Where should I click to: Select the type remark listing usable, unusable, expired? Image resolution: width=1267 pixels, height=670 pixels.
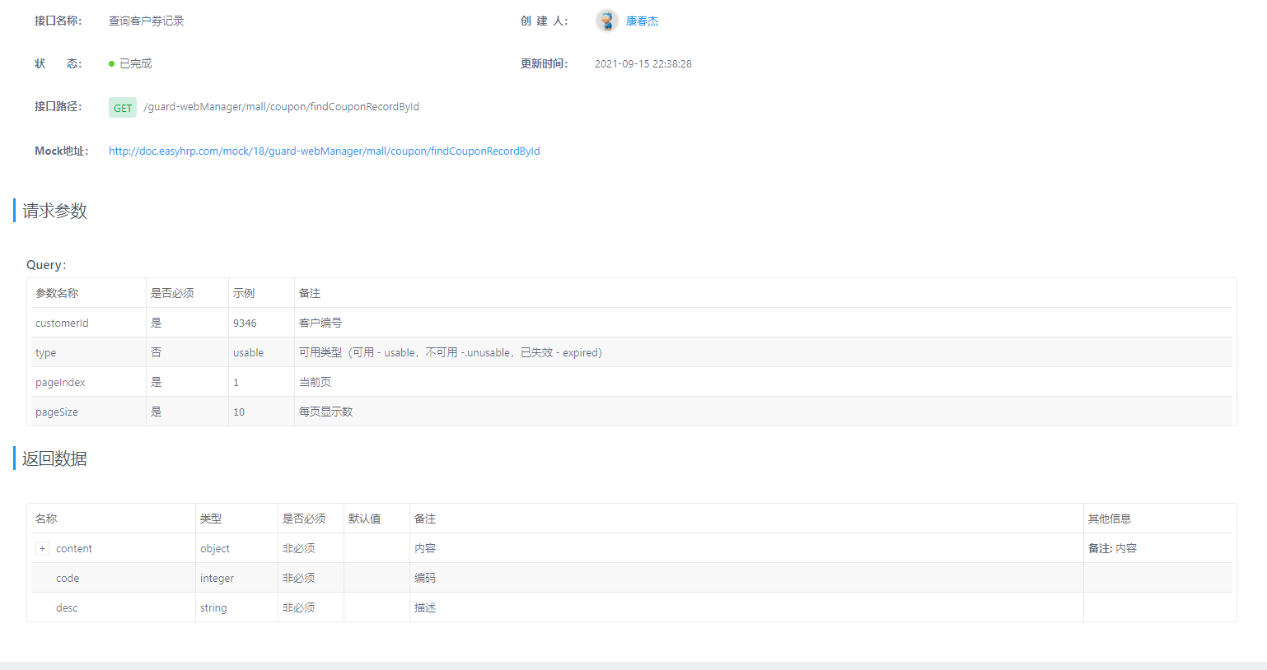451,353
